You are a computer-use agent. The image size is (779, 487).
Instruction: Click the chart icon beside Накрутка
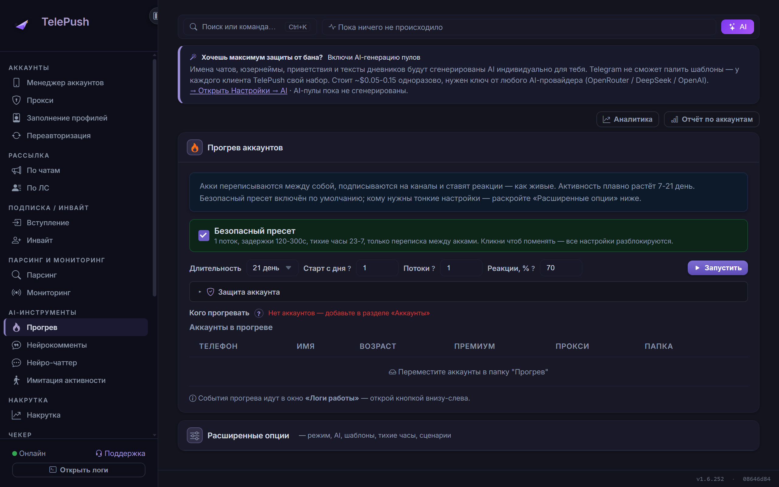point(16,415)
